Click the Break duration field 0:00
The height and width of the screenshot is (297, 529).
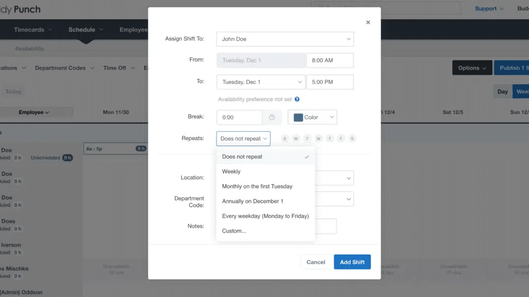pos(239,117)
